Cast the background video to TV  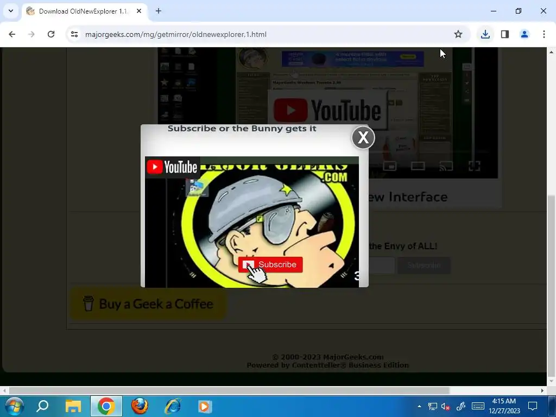[446, 166]
